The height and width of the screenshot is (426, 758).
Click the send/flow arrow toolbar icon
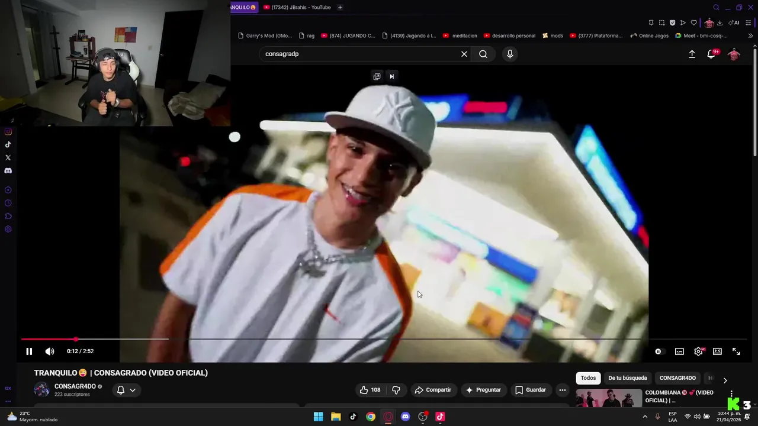click(x=683, y=23)
